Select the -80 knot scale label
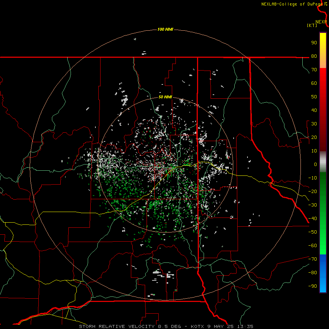329x329 pixels. click(313, 273)
